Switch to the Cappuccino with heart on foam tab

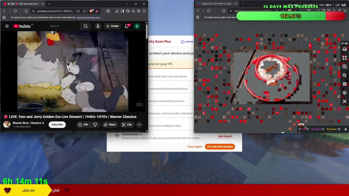[x=216, y=4]
